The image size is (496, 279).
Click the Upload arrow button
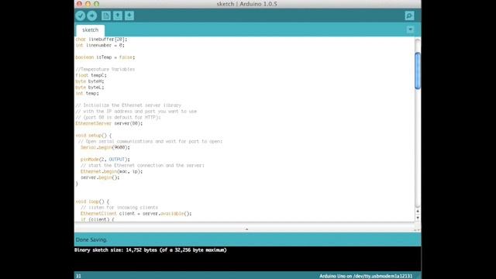92,15
